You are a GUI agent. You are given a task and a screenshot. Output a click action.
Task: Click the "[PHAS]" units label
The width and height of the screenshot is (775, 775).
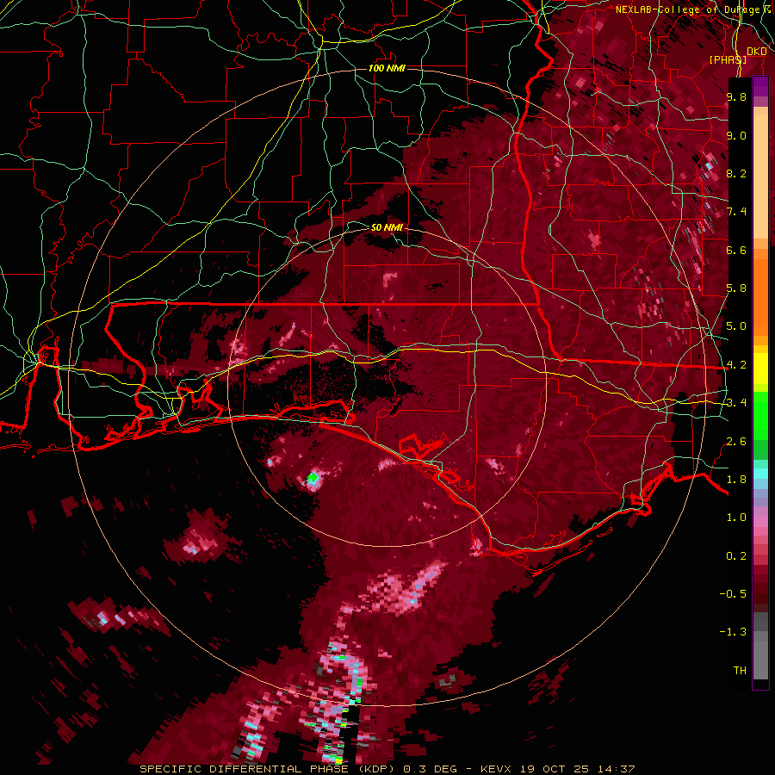[728, 59]
